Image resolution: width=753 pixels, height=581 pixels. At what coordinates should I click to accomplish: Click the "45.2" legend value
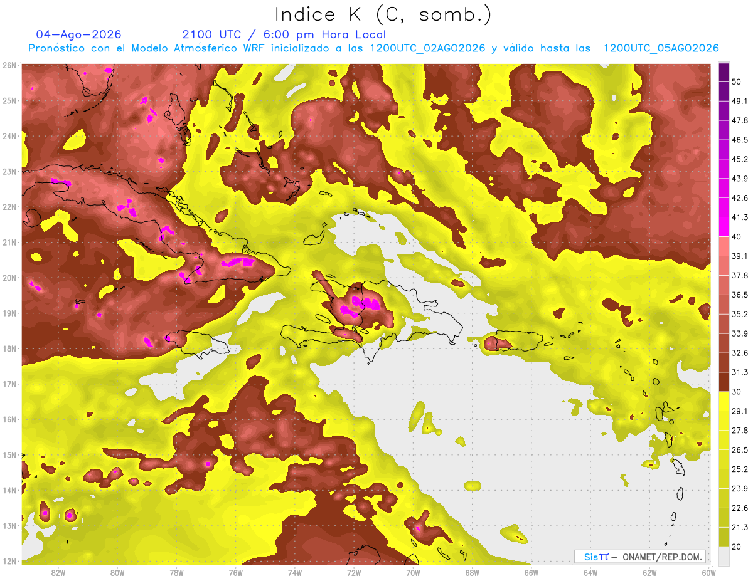coord(740,159)
